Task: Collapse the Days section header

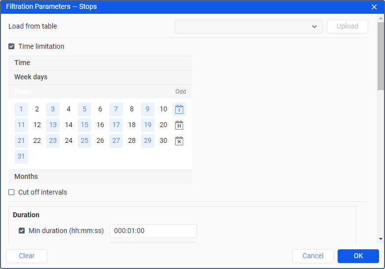Action: pos(100,92)
